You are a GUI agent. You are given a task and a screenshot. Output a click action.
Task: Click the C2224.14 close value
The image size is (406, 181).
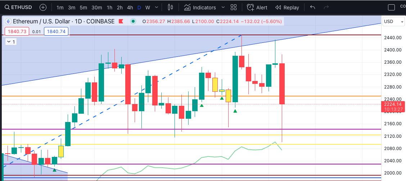tap(227, 22)
